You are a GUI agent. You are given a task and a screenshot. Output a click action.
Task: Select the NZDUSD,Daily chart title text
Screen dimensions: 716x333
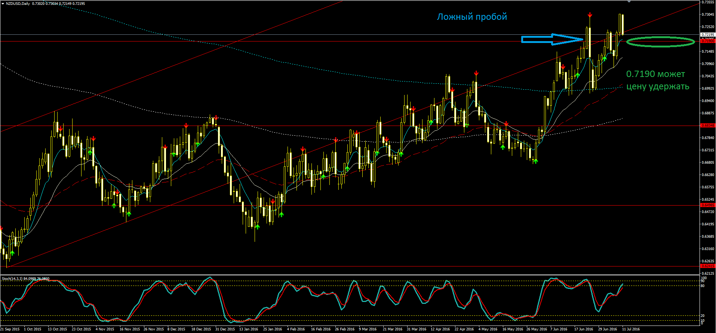pos(18,3)
